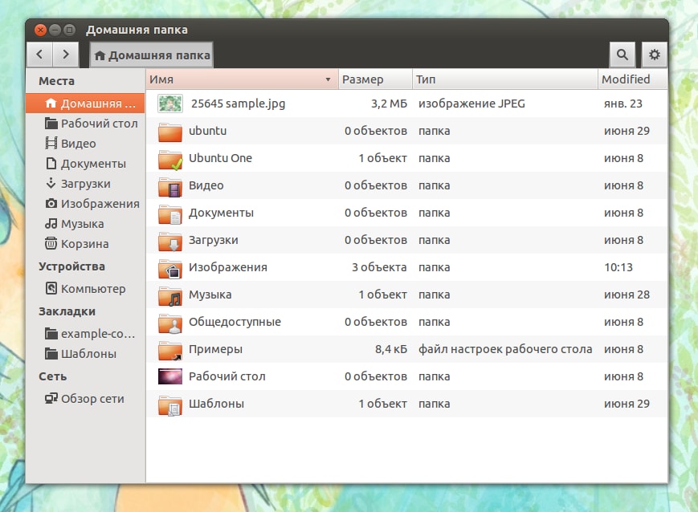Click the 8,4 кБ size value
698x512 pixels.
coord(391,349)
